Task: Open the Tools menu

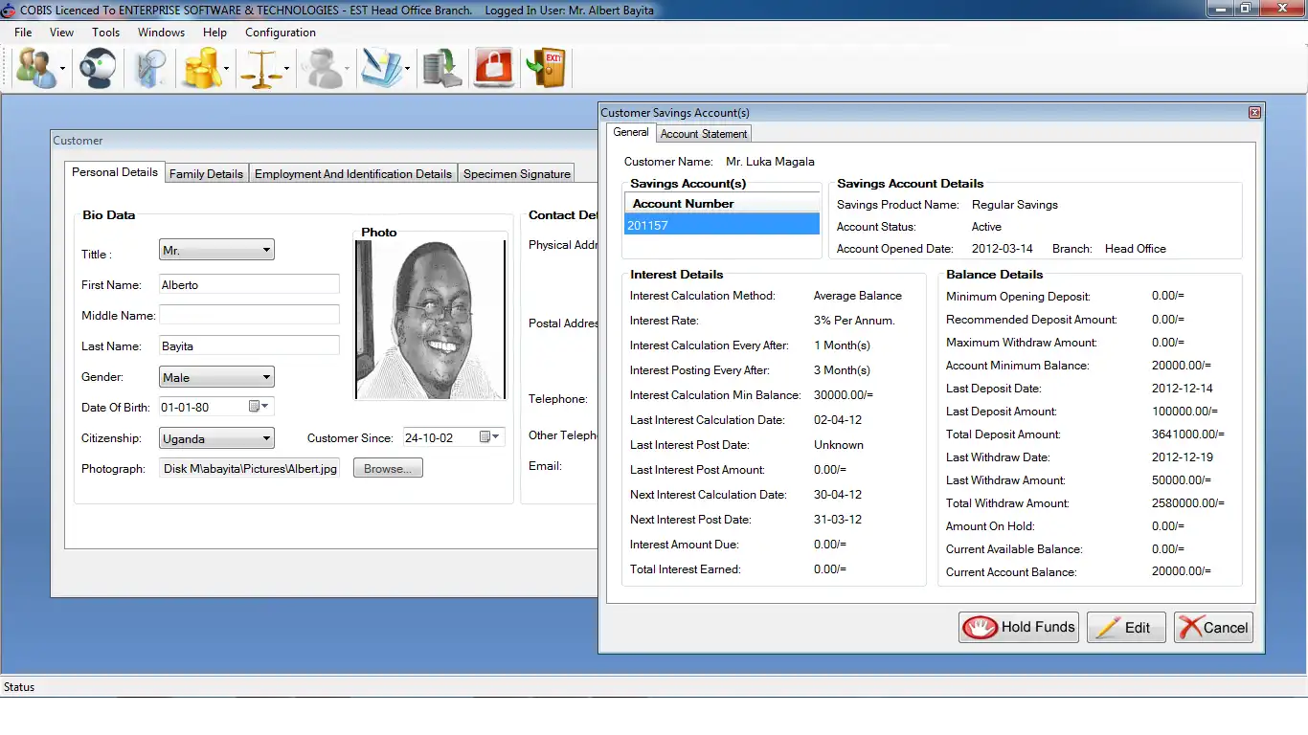Action: (105, 32)
